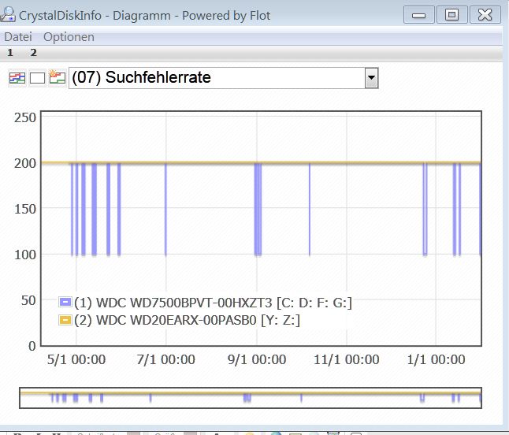Click the 11/1 00:00 axis label

click(x=347, y=359)
